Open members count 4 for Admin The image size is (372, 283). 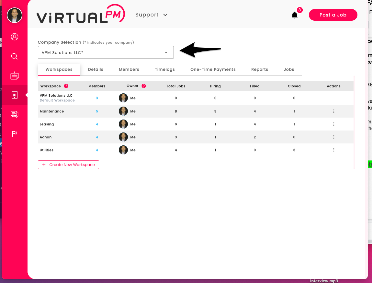click(x=97, y=137)
